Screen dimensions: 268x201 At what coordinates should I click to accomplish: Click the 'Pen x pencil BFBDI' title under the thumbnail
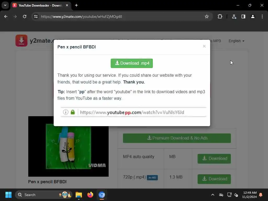(x=47, y=182)
